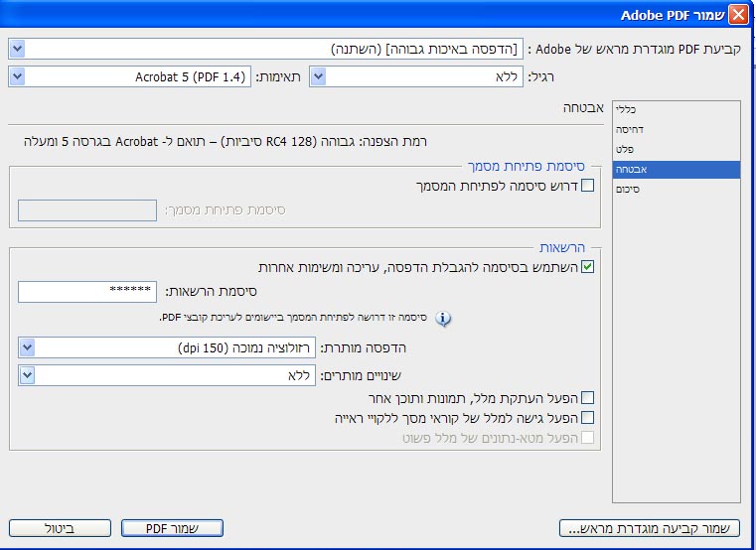Click the permissions password input field
756x550 pixels.
pyautogui.click(x=87, y=292)
